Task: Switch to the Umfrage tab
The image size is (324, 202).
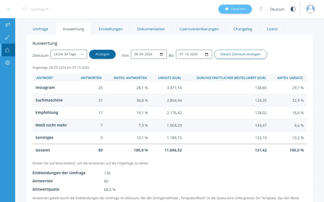Action: pyautogui.click(x=40, y=29)
